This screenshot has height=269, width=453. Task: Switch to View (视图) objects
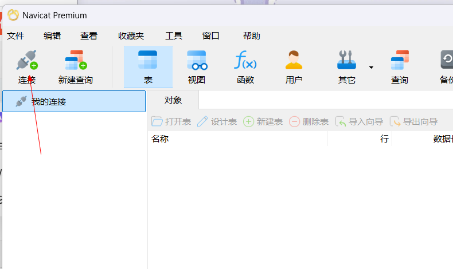pos(197,67)
